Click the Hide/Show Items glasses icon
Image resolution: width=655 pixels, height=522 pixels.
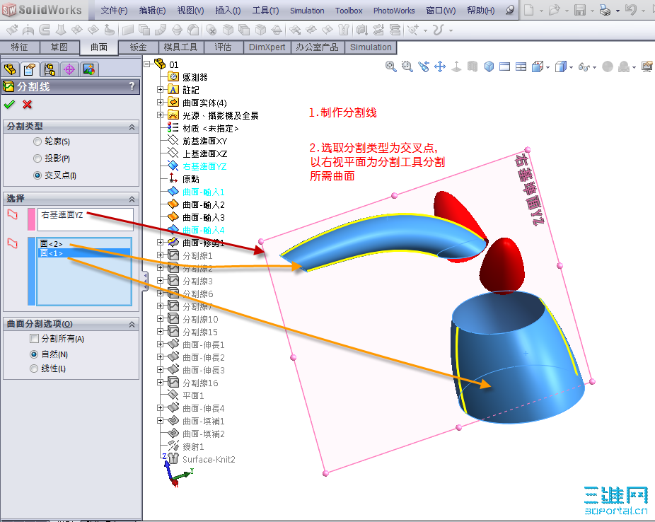[x=584, y=66]
